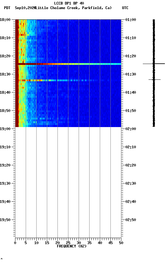Click the 01:00 UTC time label
Image resolution: width=167 pixels, height=262 pixels.
coord(131,20)
